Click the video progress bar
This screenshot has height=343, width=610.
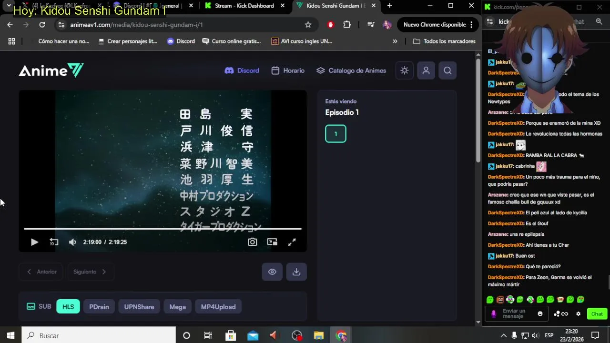tap(163, 229)
